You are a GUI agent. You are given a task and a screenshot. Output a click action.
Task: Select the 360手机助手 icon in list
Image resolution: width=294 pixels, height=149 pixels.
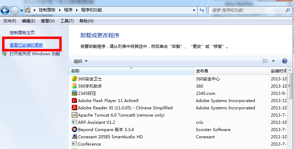click(x=74, y=86)
